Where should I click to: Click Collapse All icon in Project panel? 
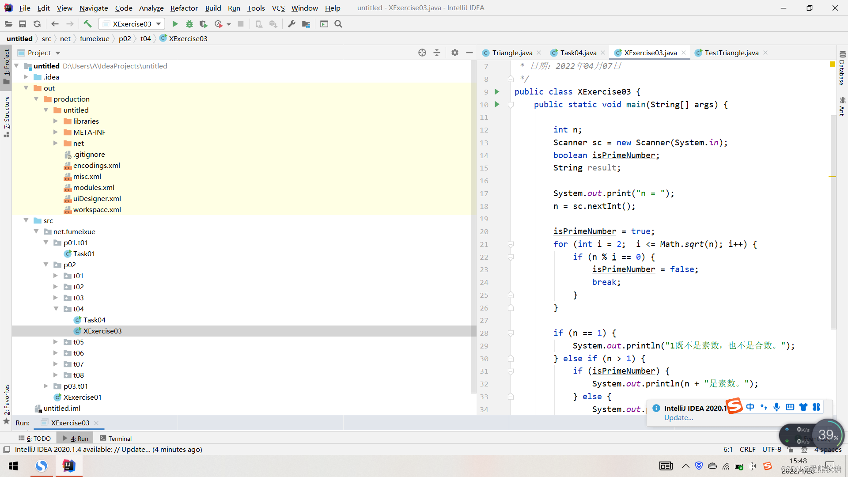click(x=437, y=53)
